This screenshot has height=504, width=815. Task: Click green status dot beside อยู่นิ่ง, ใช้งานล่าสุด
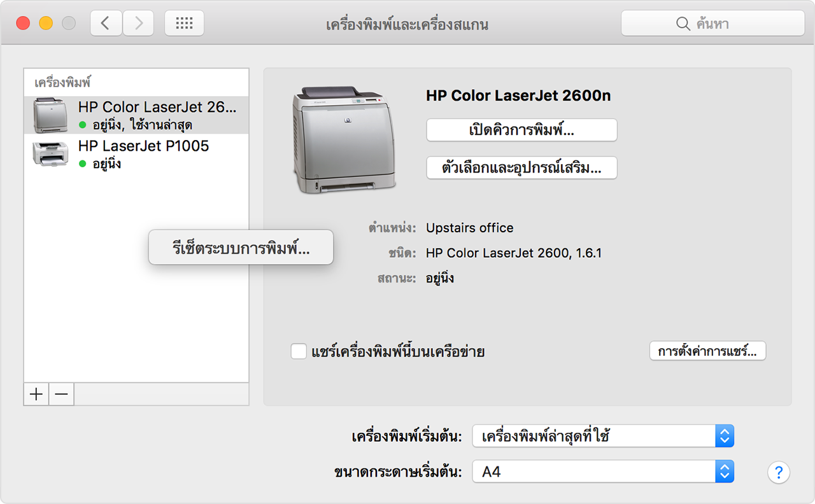82,125
